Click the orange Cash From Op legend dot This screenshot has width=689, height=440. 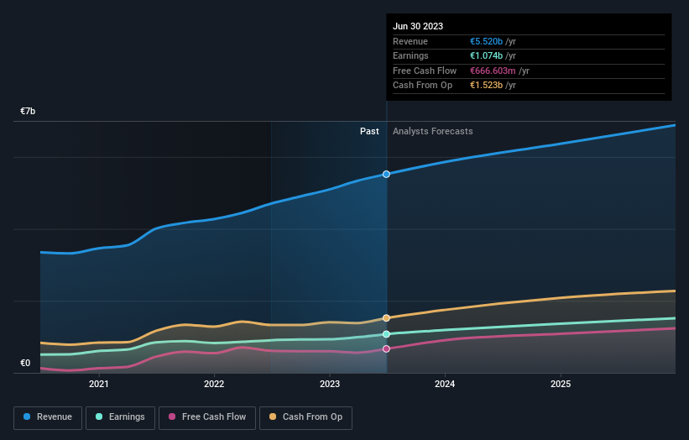pos(273,416)
